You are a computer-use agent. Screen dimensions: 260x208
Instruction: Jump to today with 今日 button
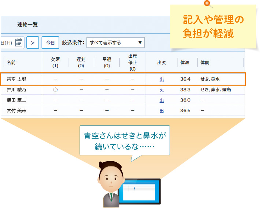pos(51,43)
